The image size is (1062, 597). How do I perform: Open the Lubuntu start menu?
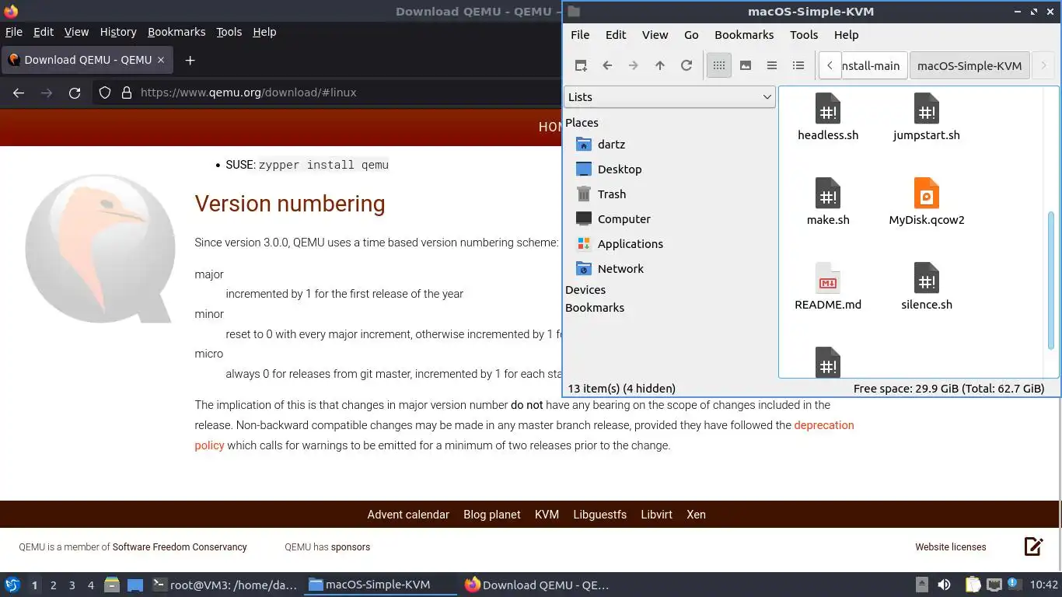coord(12,585)
